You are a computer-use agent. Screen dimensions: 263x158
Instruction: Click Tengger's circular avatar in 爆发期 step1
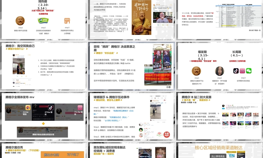point(197,71)
